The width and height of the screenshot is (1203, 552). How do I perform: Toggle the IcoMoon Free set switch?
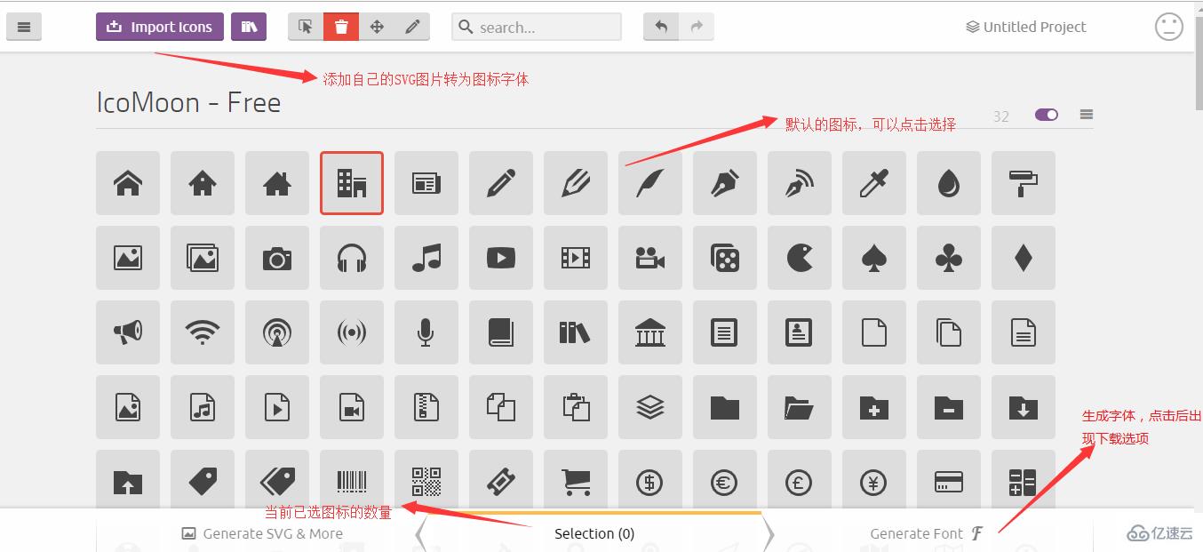[x=1047, y=115]
